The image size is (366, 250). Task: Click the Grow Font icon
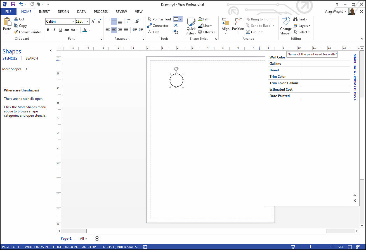(x=93, y=22)
